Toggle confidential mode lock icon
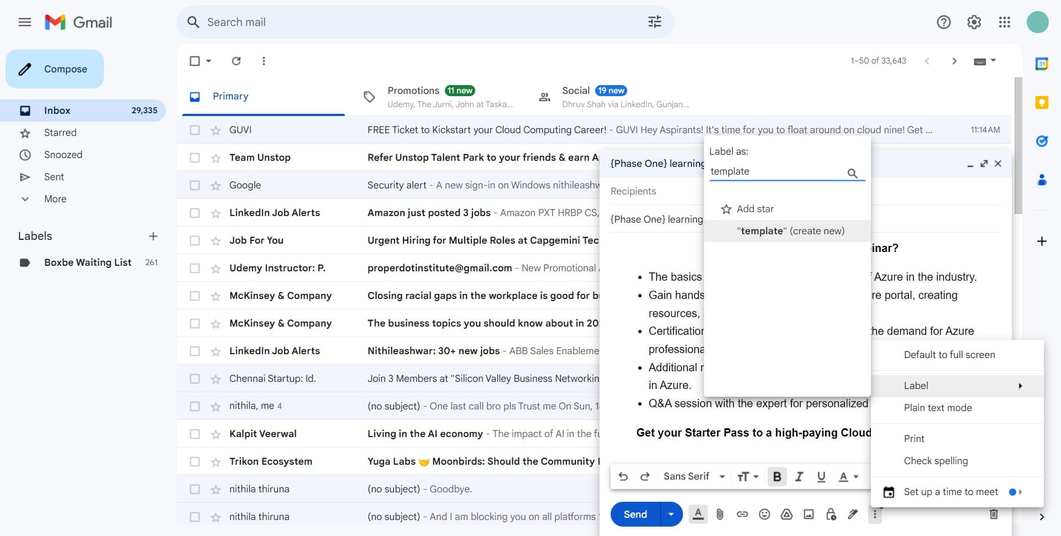 click(x=831, y=514)
